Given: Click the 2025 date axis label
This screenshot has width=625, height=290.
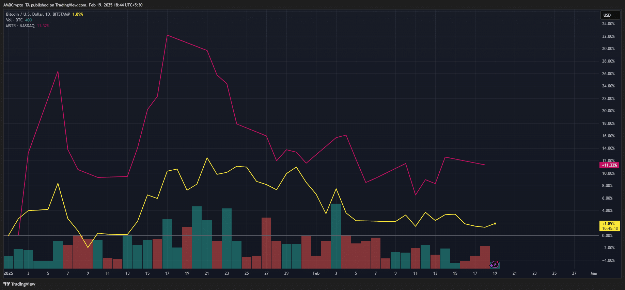Looking at the screenshot, I should (x=8, y=273).
